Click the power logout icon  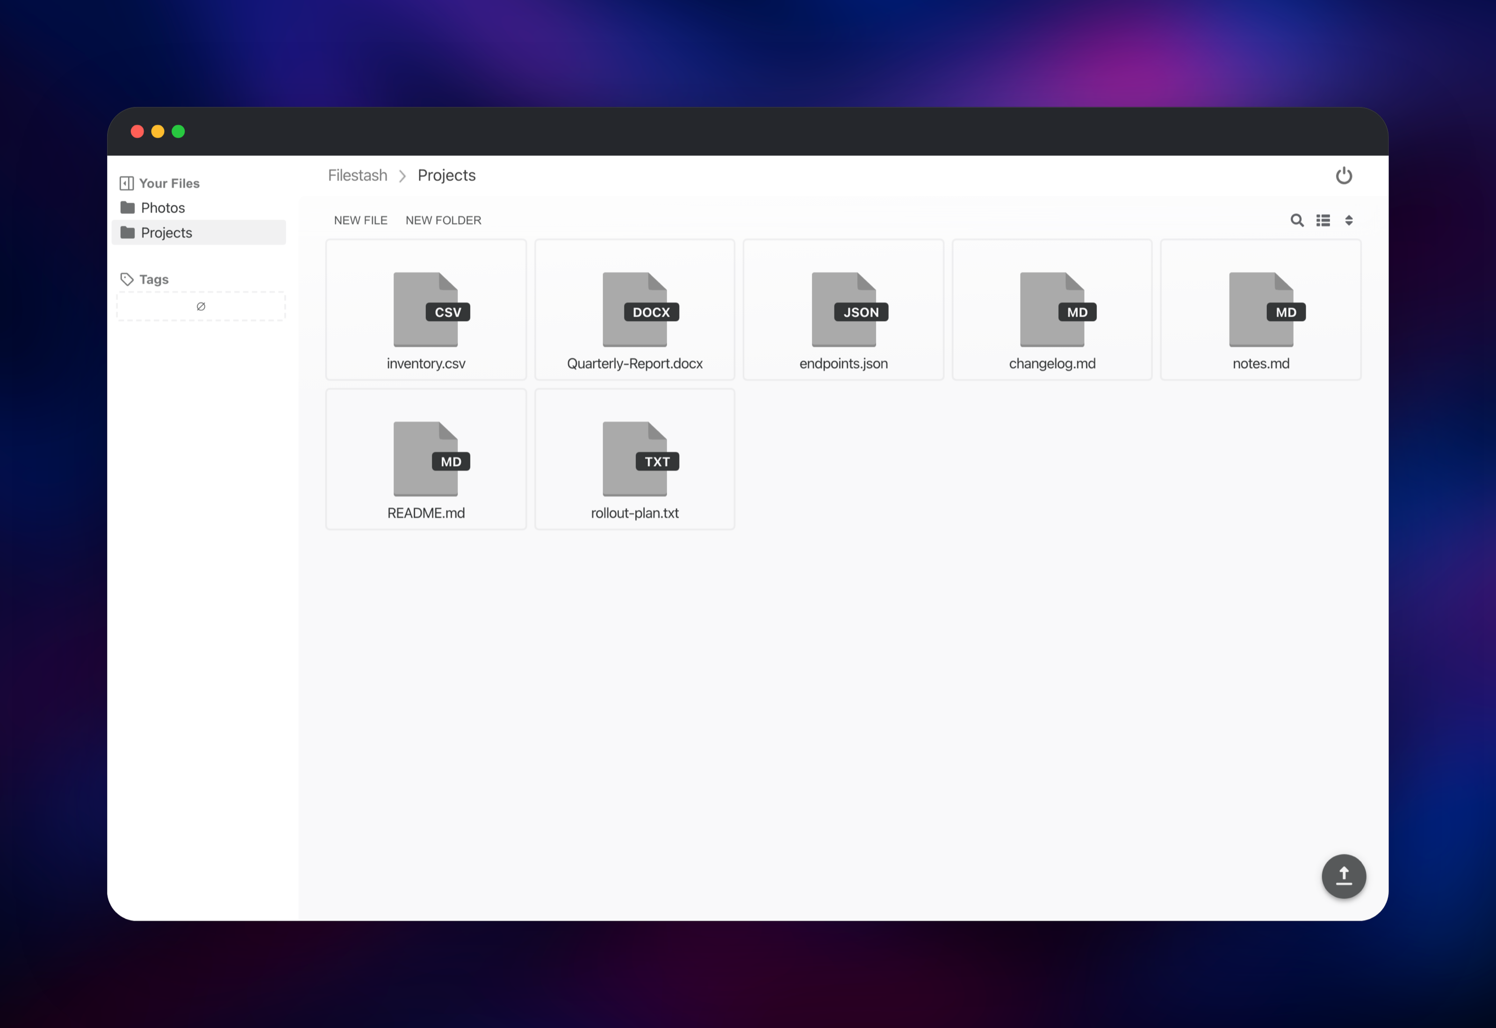[x=1344, y=175]
